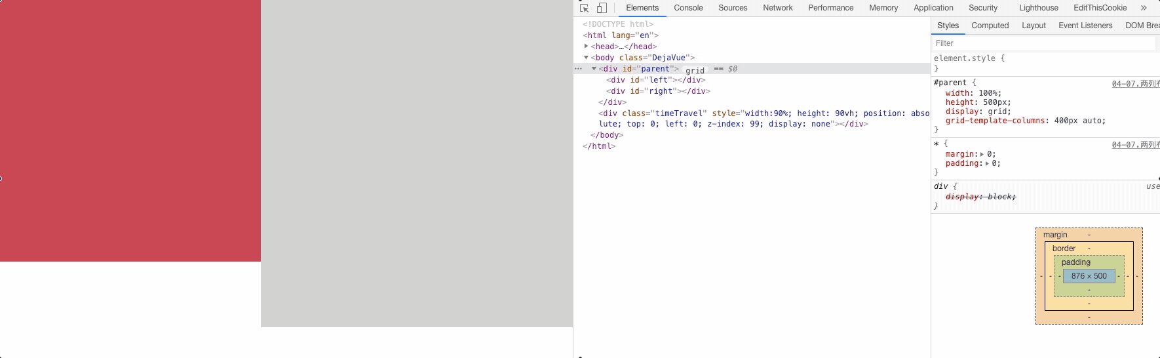Open the #parent rule source file link
The width and height of the screenshot is (1160, 358).
point(1135,84)
